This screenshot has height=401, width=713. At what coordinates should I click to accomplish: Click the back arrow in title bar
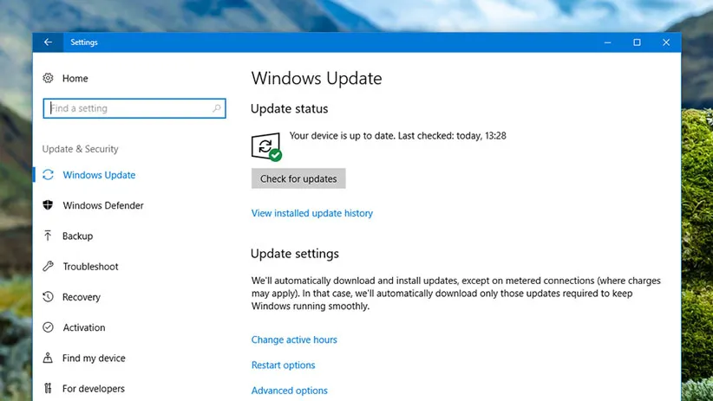[x=48, y=42]
